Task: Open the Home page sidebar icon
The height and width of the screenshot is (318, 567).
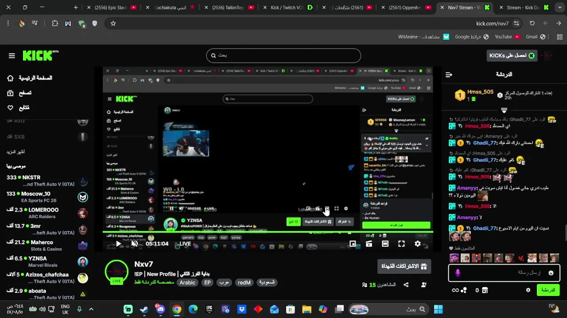Action: click(10, 78)
